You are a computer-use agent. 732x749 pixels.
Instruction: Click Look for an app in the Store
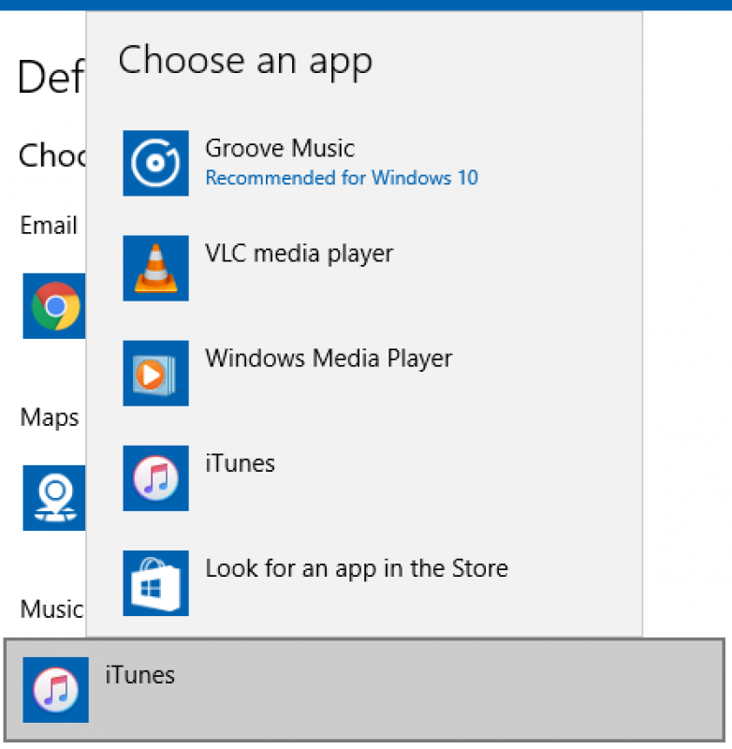click(x=357, y=568)
